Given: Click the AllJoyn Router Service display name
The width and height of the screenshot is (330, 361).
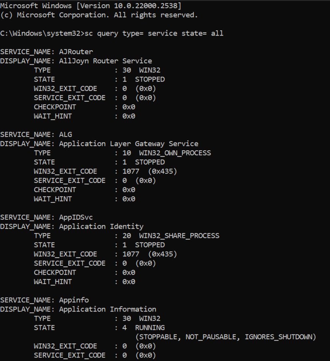Looking at the screenshot, I should [105, 61].
